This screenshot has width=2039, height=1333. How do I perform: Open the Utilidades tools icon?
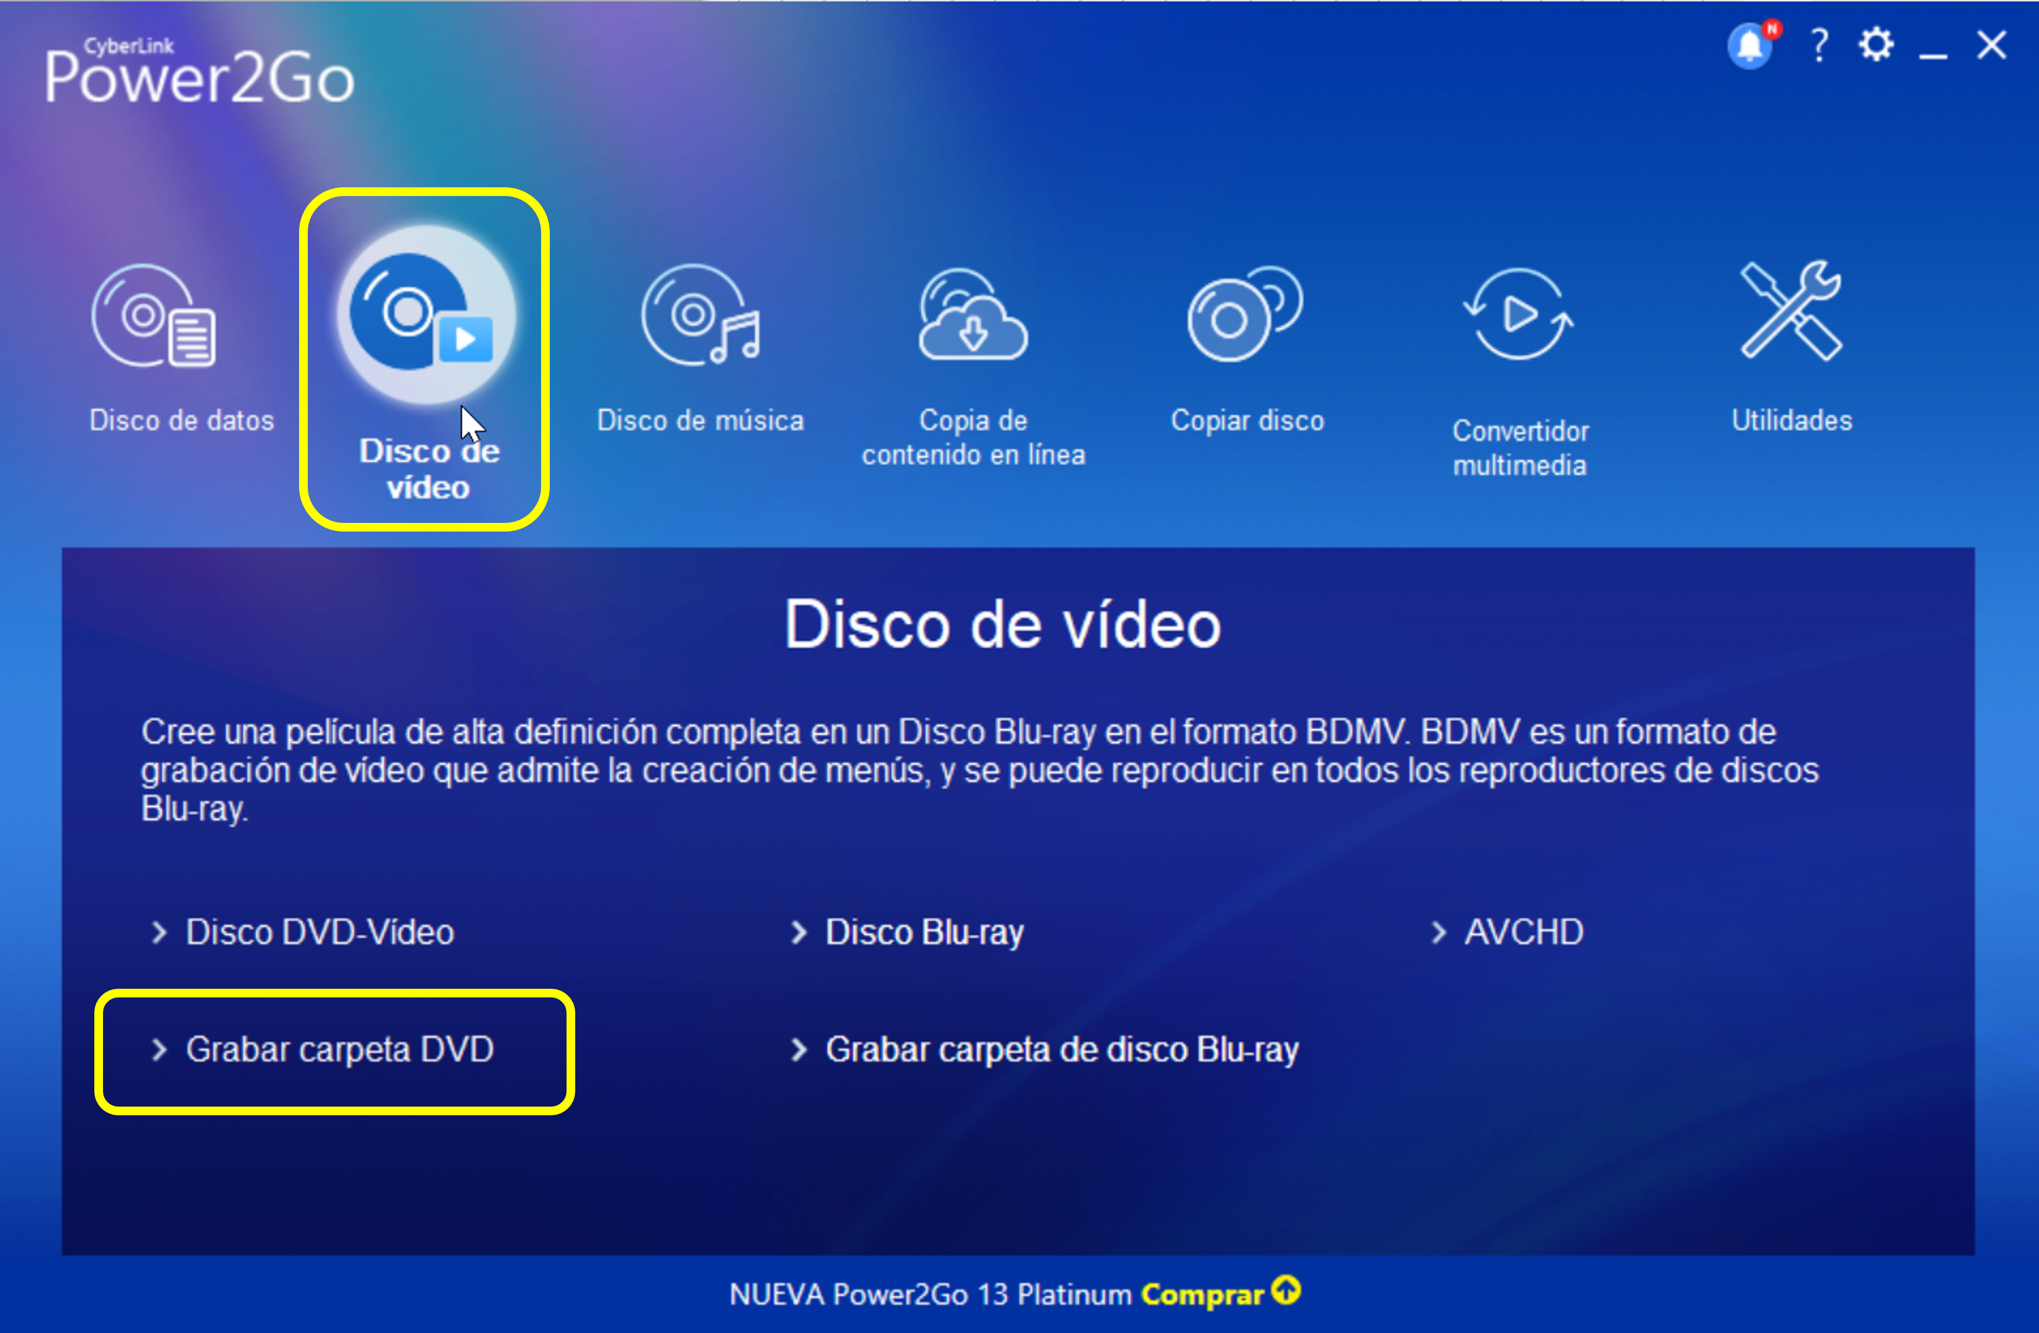pyautogui.click(x=1791, y=310)
